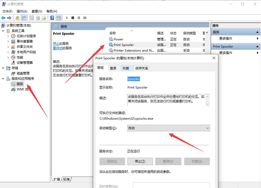Click the pause service toolbar icon
The height and width of the screenshot is (188, 261).
[79, 18]
